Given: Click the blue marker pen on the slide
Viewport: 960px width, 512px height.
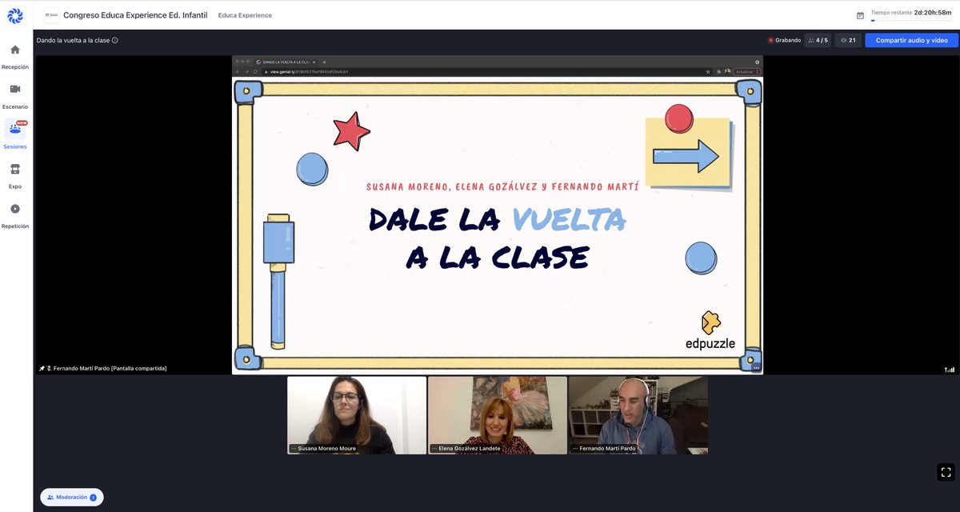Looking at the screenshot, I should click(278, 280).
